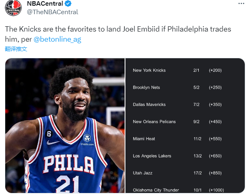The height and width of the screenshot is (195, 246).
Task: Click the NBACentral profile avatar
Action: tap(13, 8)
